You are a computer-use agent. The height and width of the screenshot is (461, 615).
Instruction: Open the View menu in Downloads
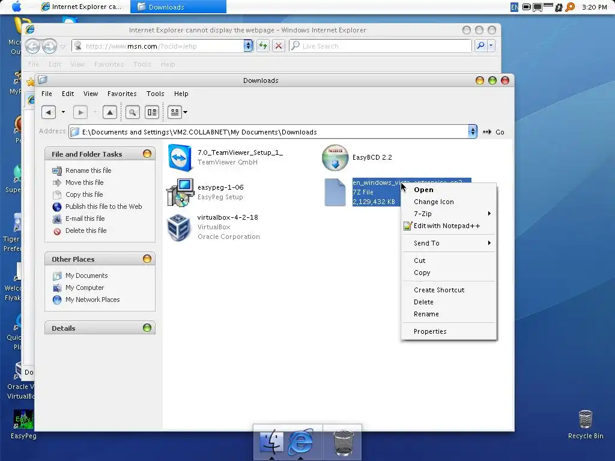coord(91,94)
